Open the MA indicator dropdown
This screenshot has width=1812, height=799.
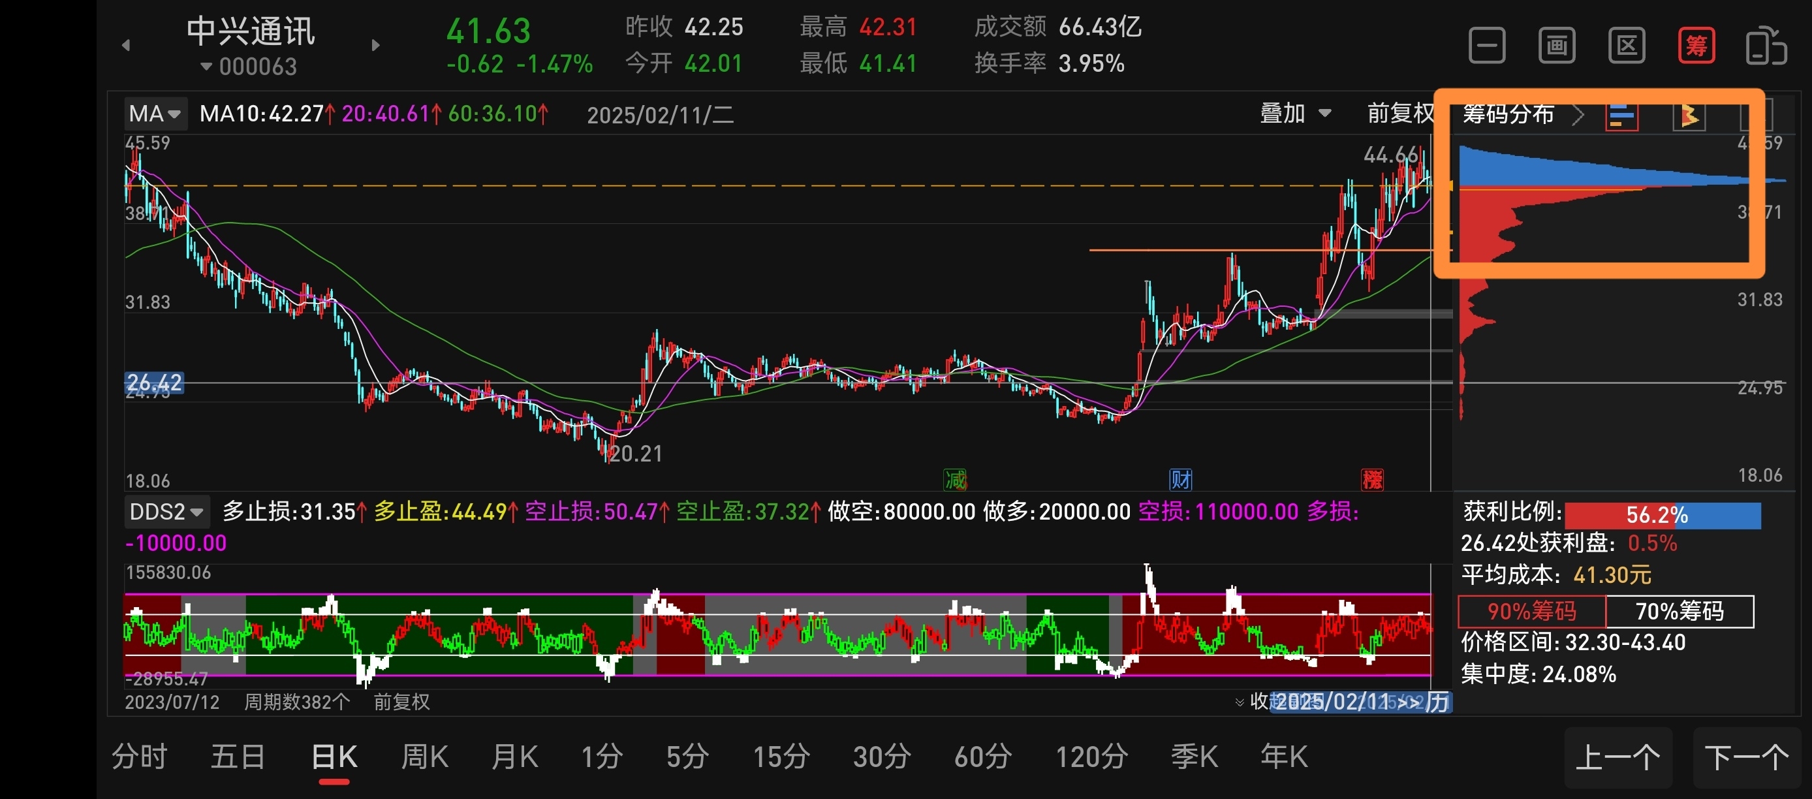pyautogui.click(x=155, y=113)
